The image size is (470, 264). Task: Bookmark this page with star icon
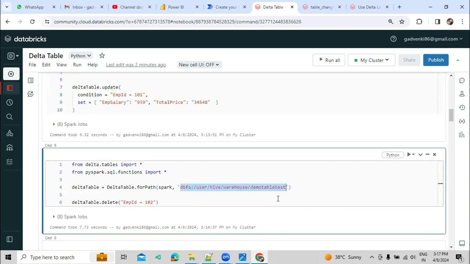click(x=402, y=22)
